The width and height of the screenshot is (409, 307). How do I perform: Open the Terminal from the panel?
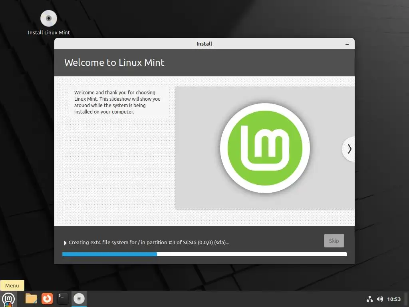pos(63,299)
